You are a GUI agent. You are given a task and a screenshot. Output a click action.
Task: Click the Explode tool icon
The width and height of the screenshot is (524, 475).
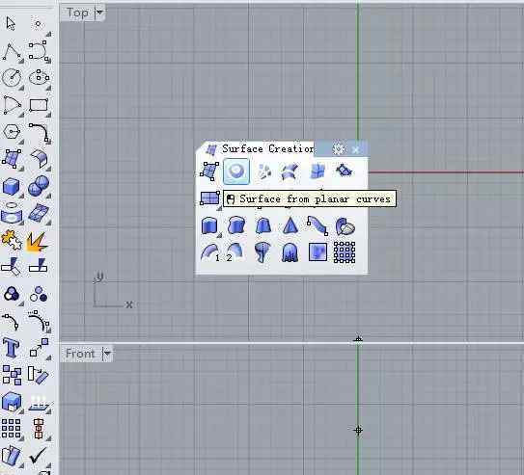pos(37,242)
